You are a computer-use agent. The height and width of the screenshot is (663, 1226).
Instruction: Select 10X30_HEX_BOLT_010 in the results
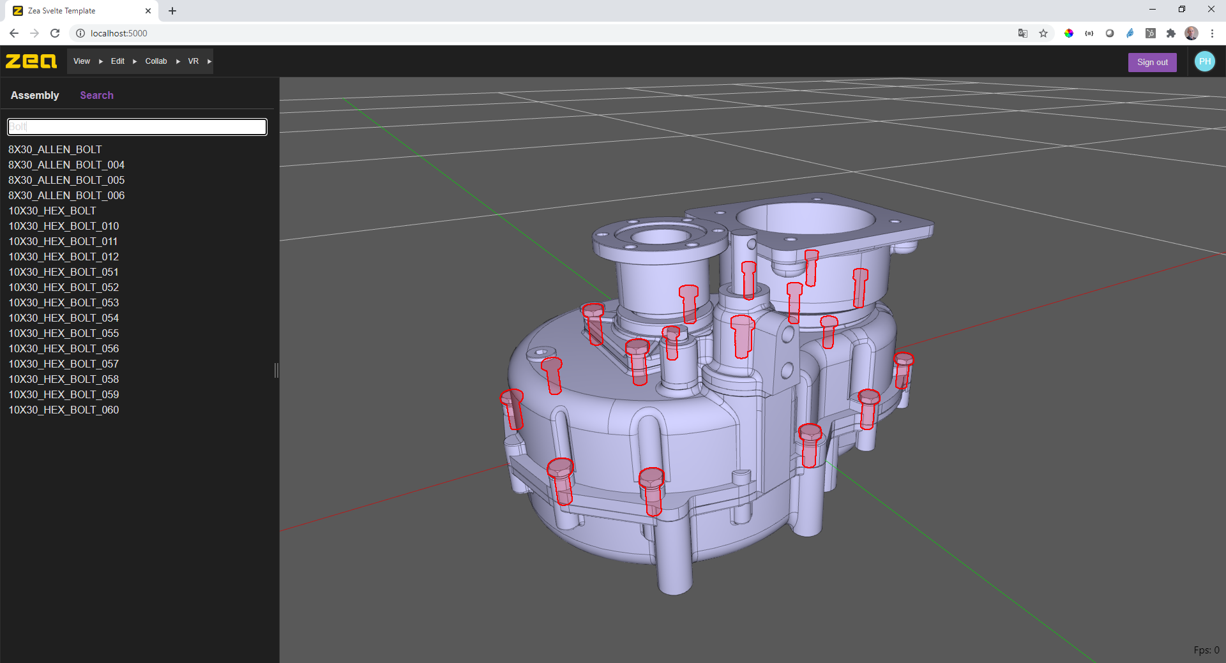[64, 226]
